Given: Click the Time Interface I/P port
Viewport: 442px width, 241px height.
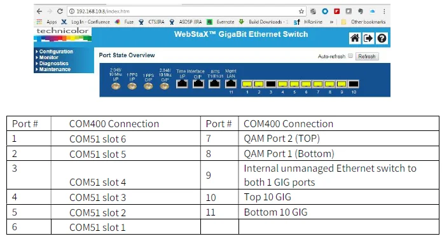Looking at the screenshot, I should [x=182, y=84].
